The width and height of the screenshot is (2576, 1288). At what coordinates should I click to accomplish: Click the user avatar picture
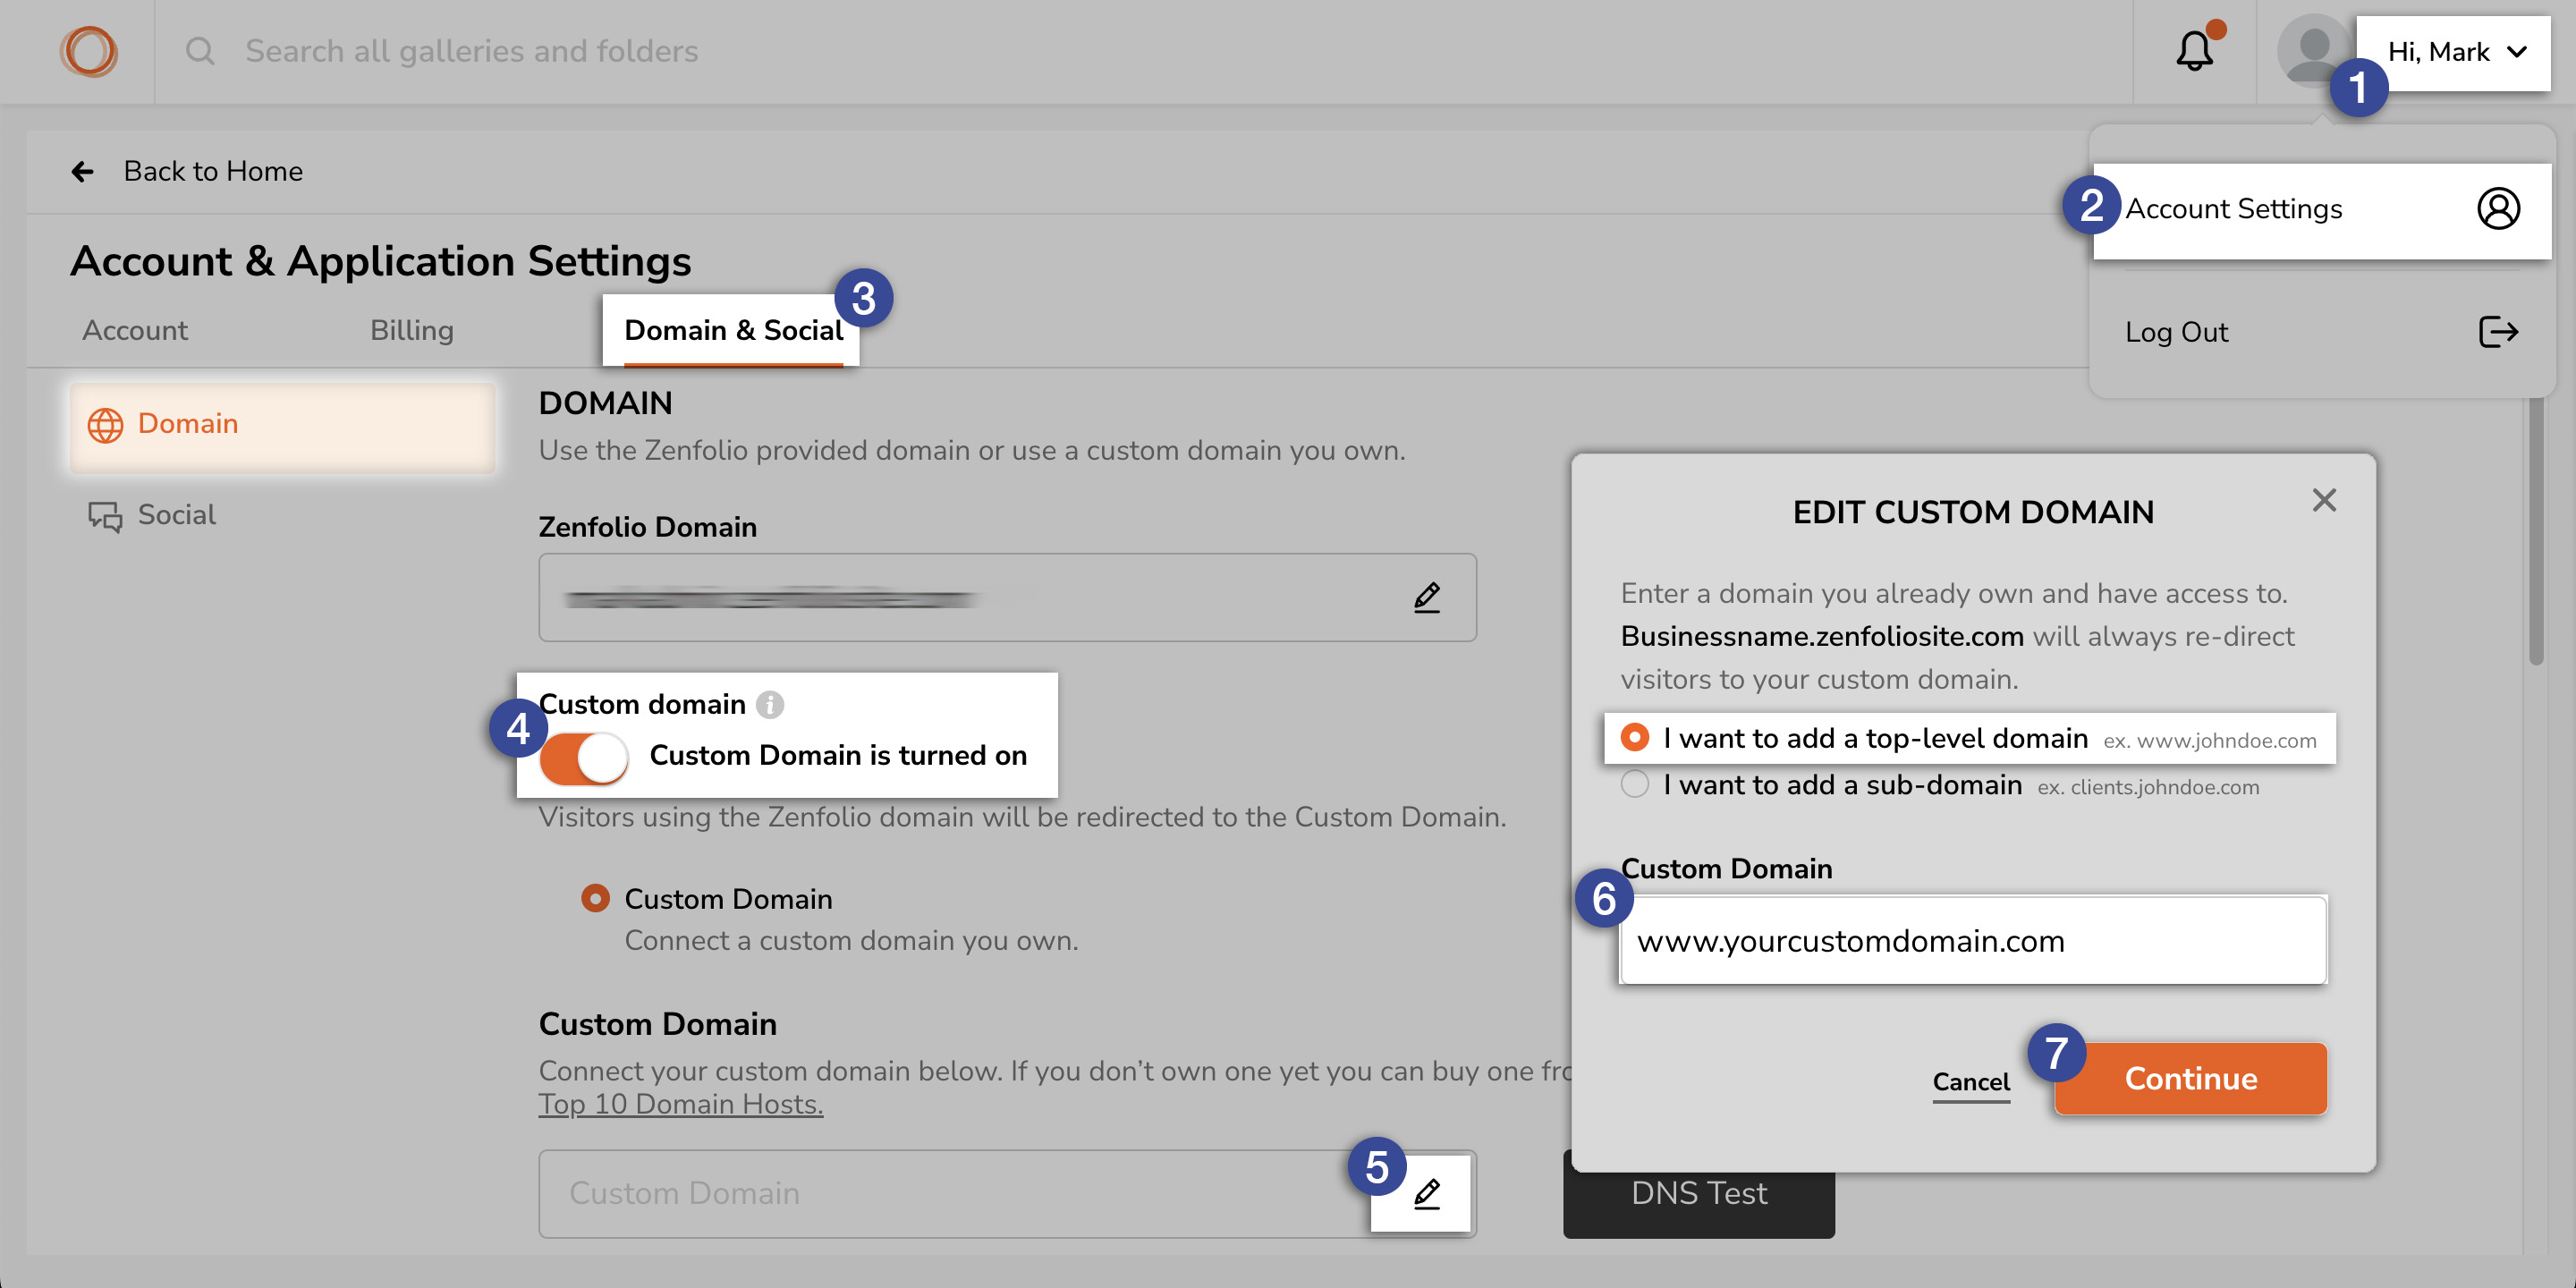point(2313,49)
